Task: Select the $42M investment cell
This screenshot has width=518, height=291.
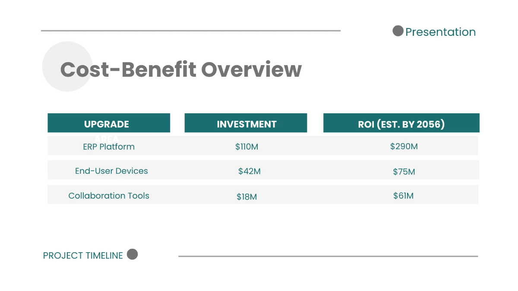Action: pyautogui.click(x=249, y=171)
